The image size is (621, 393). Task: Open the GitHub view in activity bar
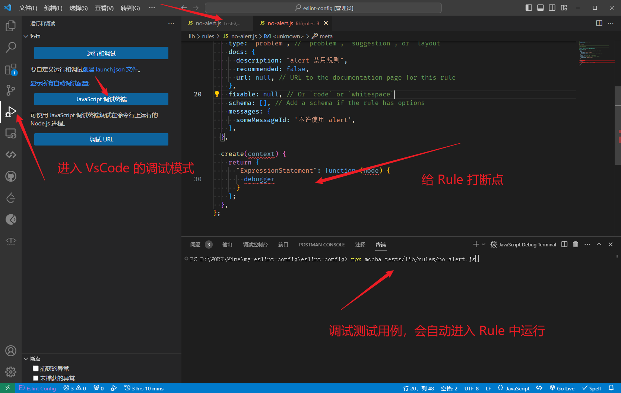11,176
